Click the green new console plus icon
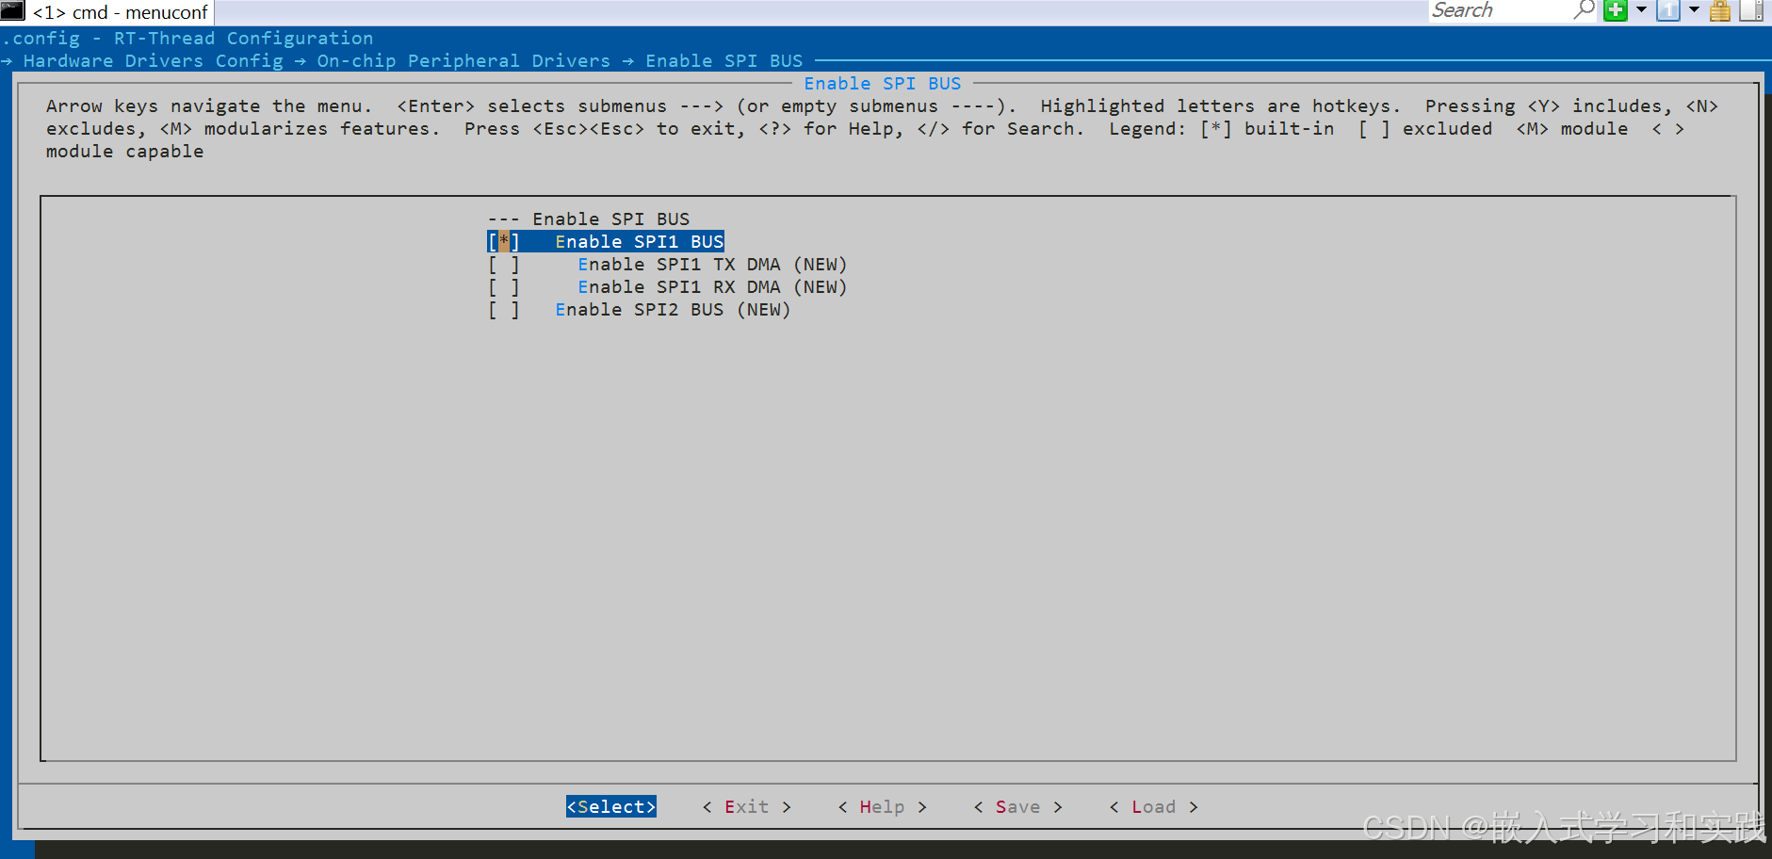Viewport: 1772px width, 859px height. 1616,10
